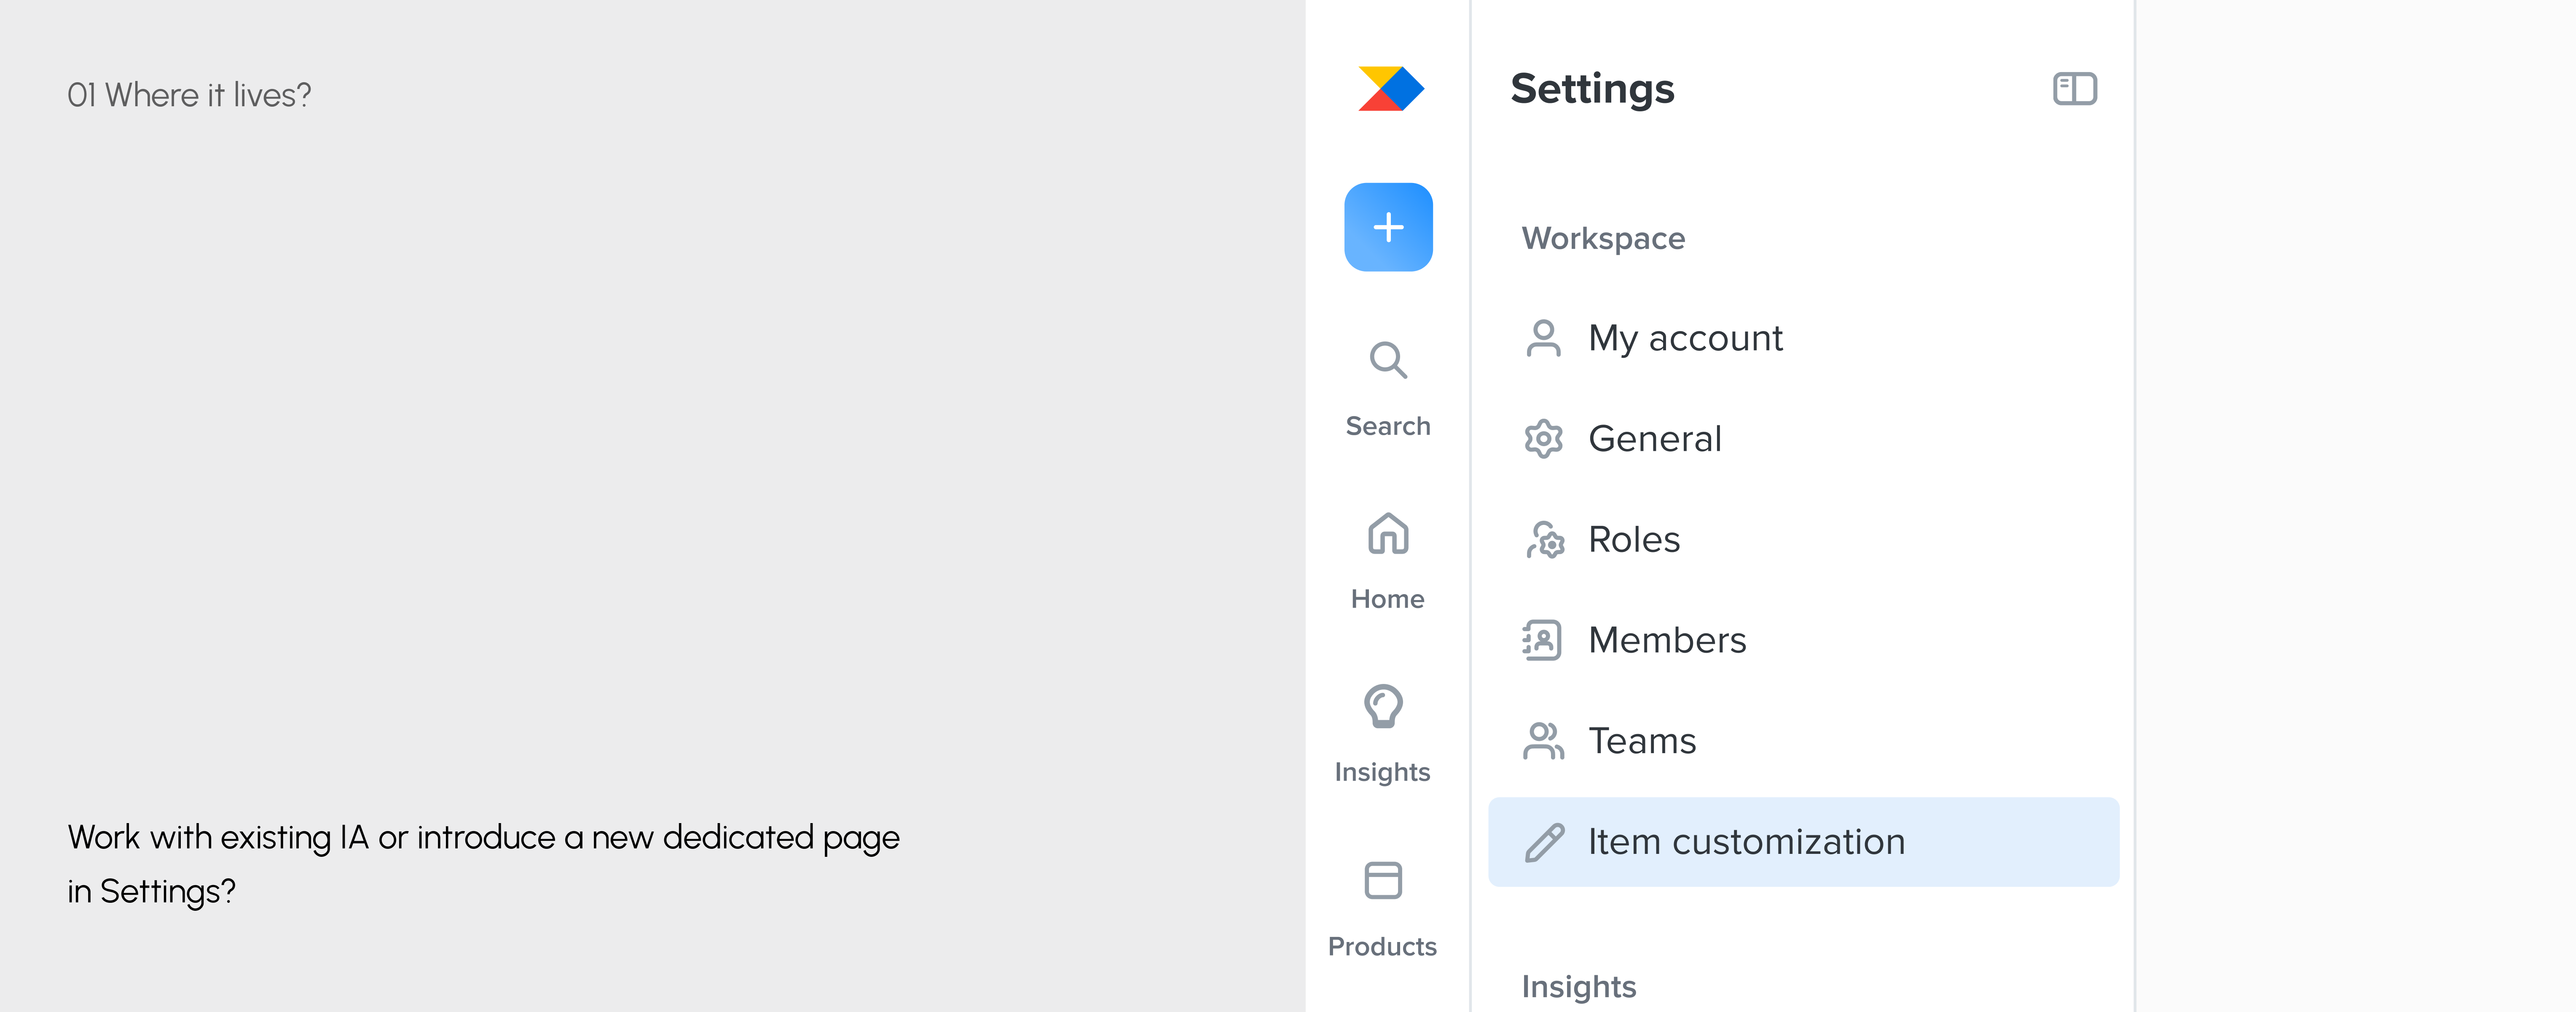This screenshot has width=2576, height=1012.
Task: Click the Workspace section heading
Action: pyautogui.click(x=1603, y=239)
